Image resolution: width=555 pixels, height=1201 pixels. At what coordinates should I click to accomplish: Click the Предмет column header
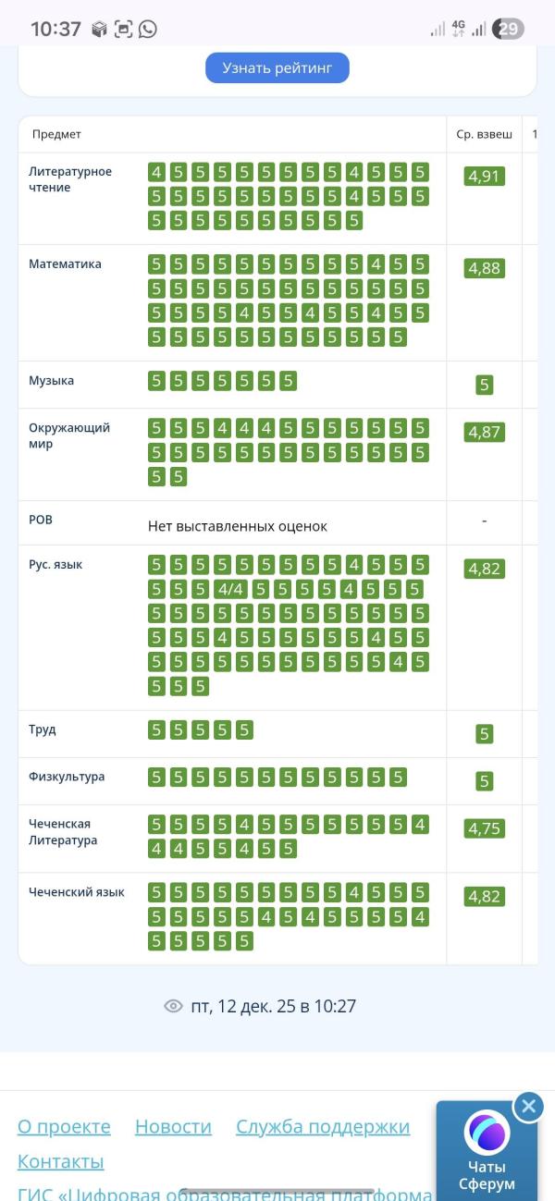pos(56,134)
